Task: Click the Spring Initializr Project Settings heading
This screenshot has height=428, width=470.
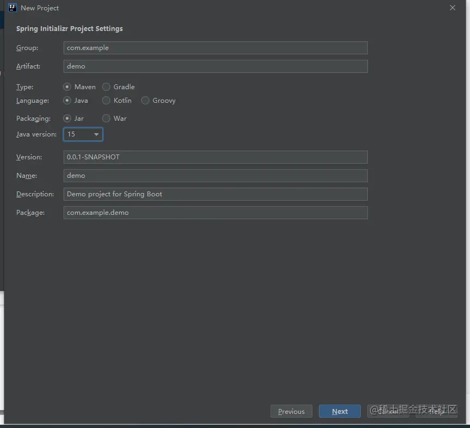Action: coord(70,29)
